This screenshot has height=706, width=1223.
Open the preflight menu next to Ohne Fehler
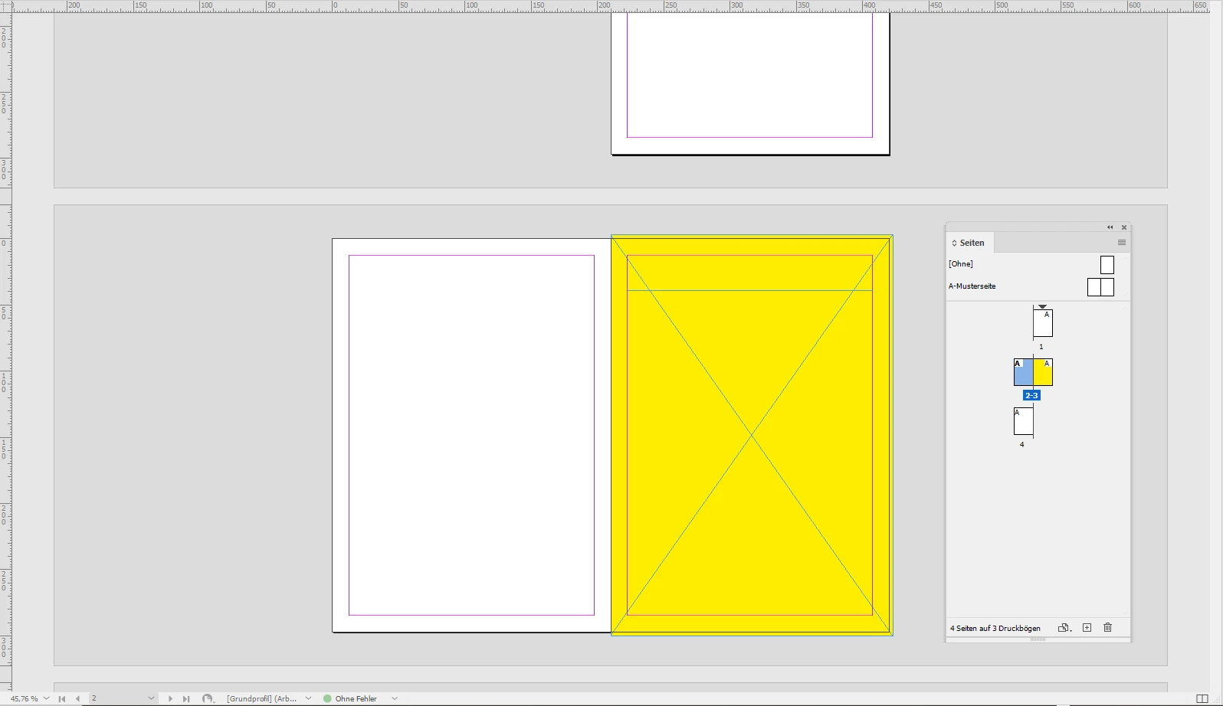395,698
